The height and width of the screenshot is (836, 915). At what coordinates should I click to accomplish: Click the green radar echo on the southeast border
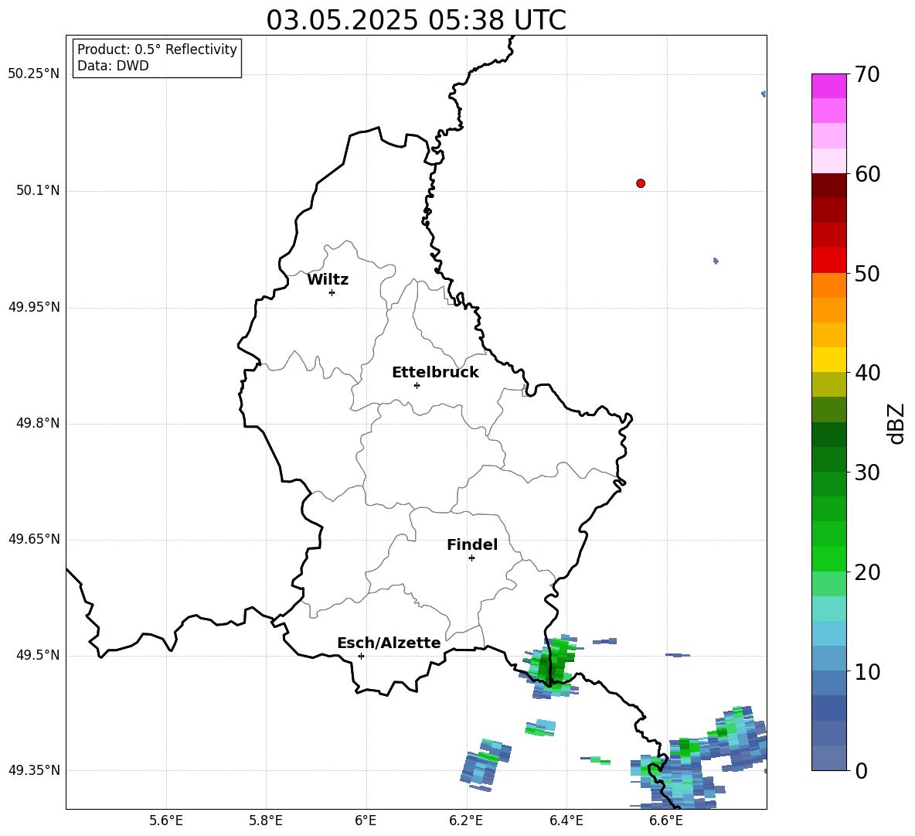click(550, 666)
